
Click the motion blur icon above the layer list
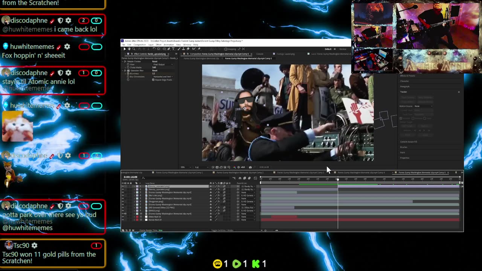tap(249, 178)
